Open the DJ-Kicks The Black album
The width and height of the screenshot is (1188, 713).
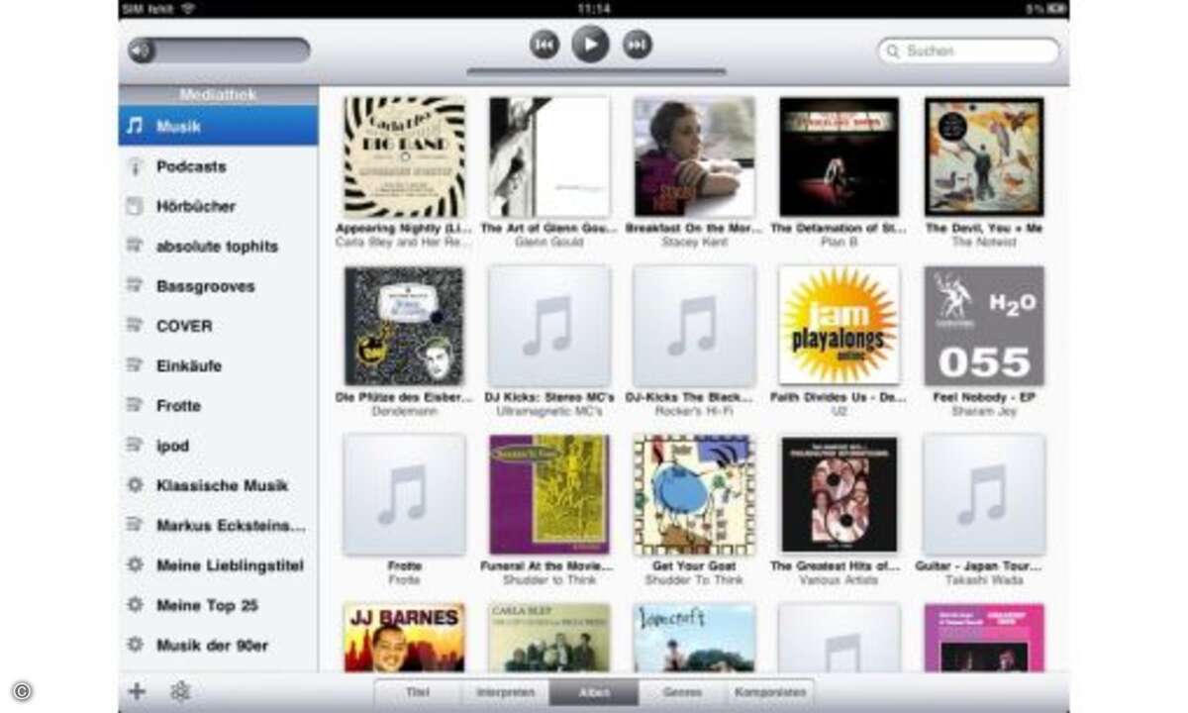[x=694, y=326]
